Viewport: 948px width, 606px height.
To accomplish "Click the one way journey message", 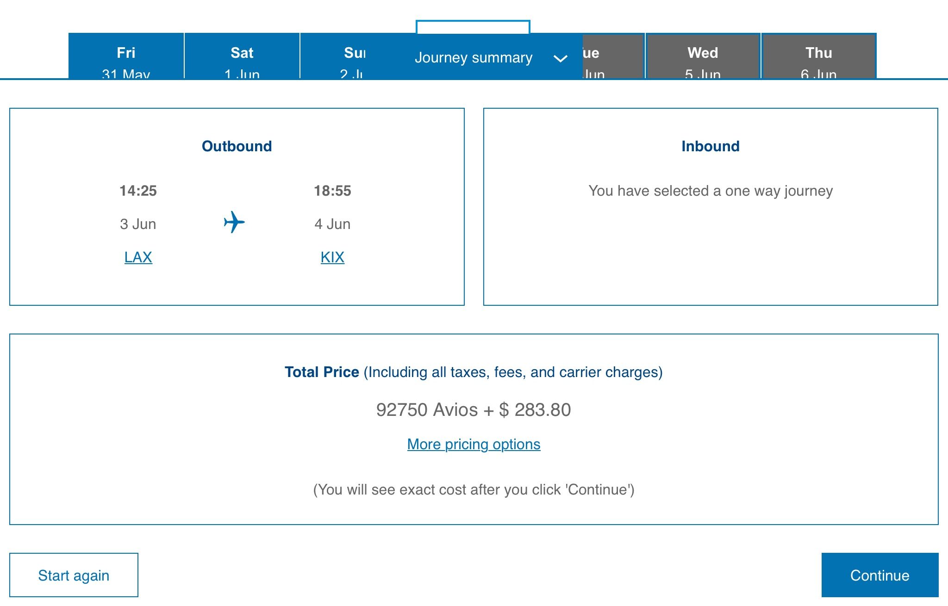I will click(x=711, y=191).
